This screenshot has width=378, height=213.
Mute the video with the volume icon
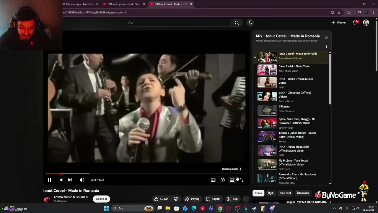(82, 180)
